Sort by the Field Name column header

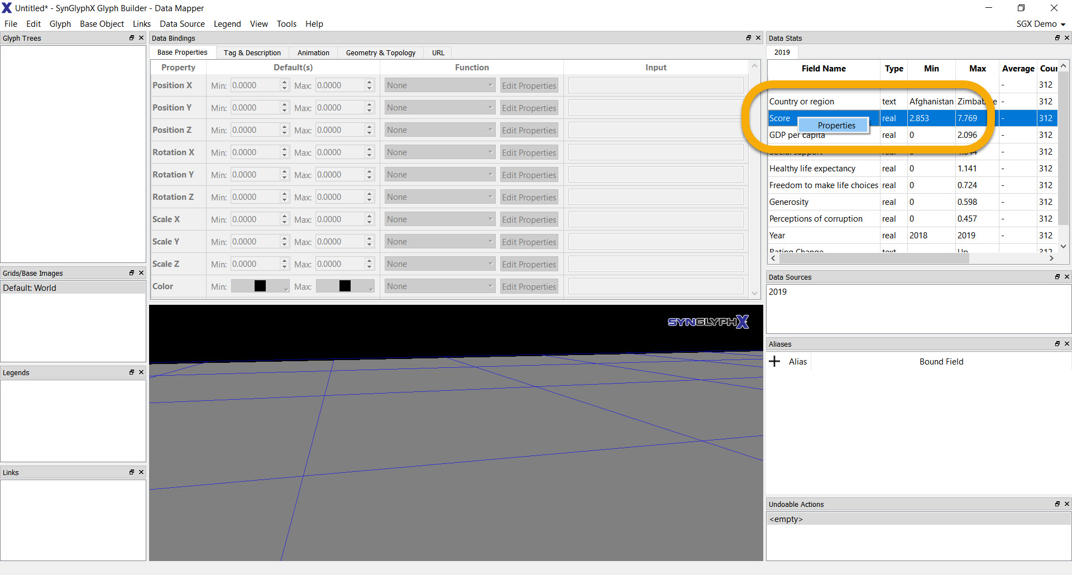coord(824,69)
